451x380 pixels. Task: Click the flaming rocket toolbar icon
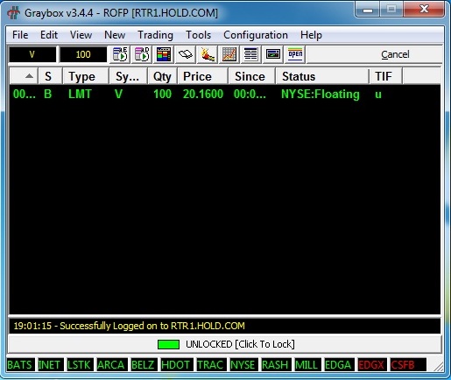pyautogui.click(x=208, y=54)
